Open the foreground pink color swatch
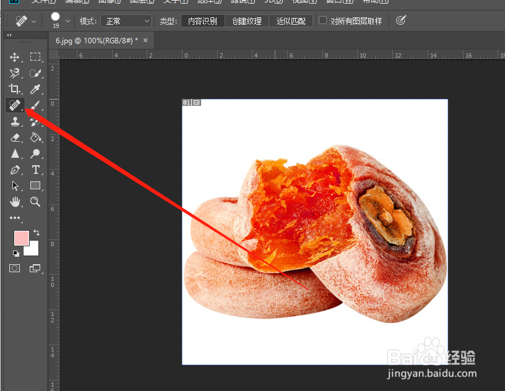This screenshot has height=391, width=505. 22,238
